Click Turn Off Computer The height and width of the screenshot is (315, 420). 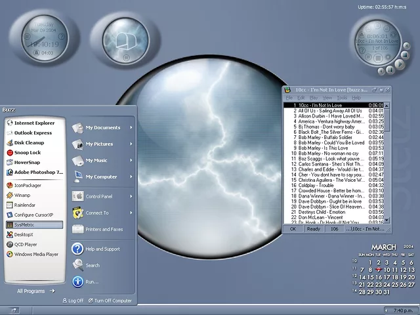(109, 301)
